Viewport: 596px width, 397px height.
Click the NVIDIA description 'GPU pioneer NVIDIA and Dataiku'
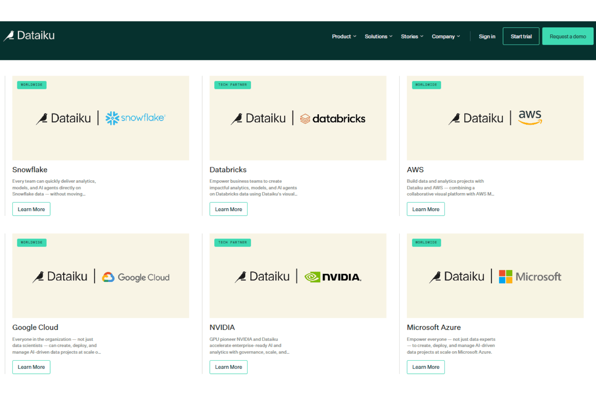(x=249, y=346)
